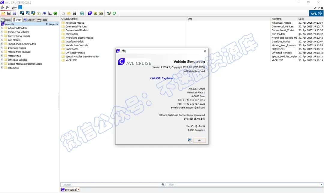The height and width of the screenshot is (193, 324).
Task: Click the screen icon beside ok in Info dialog
Action: coord(190,140)
